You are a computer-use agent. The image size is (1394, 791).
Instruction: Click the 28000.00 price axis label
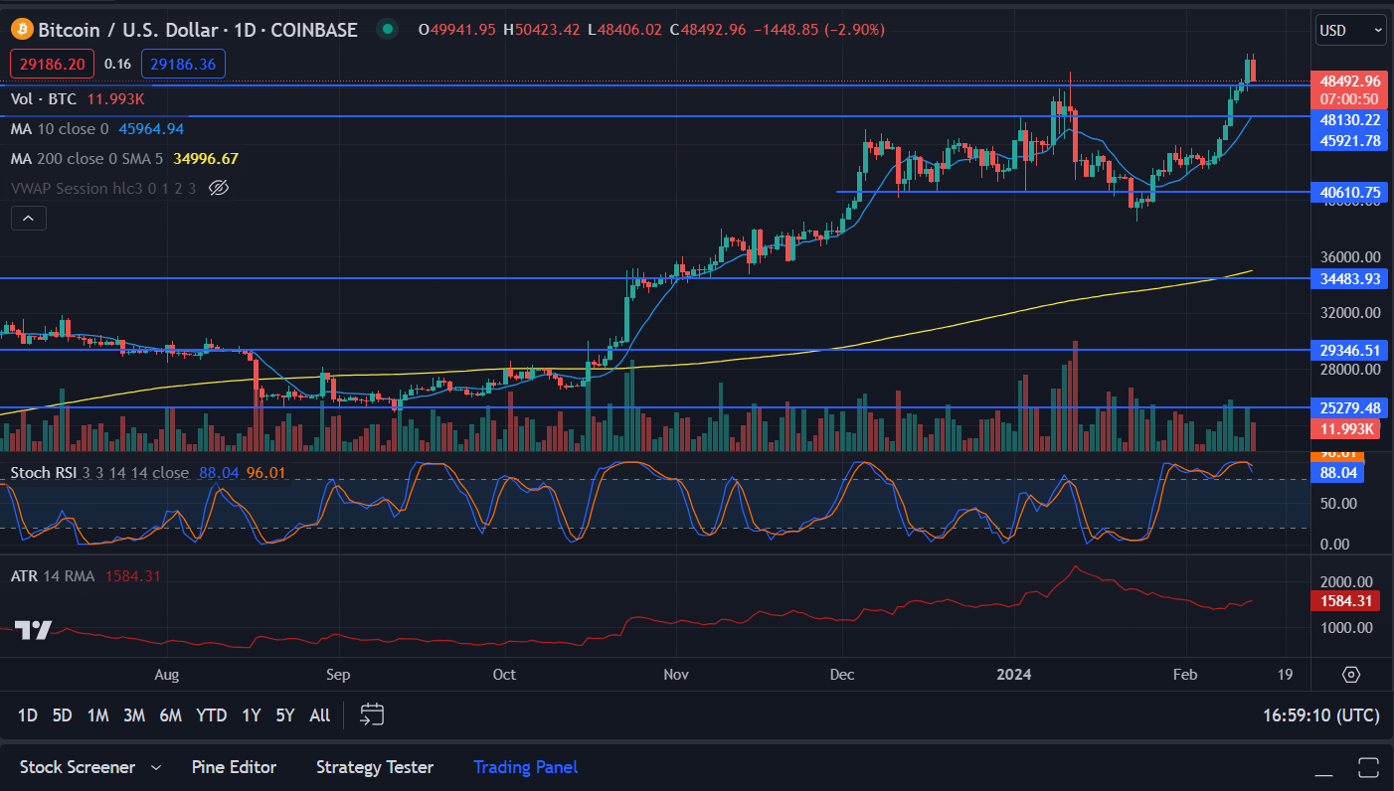[x=1350, y=369]
